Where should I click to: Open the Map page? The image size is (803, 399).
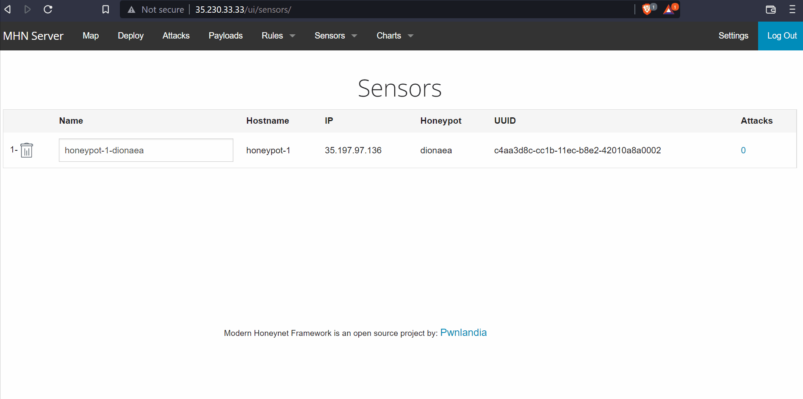pos(91,36)
